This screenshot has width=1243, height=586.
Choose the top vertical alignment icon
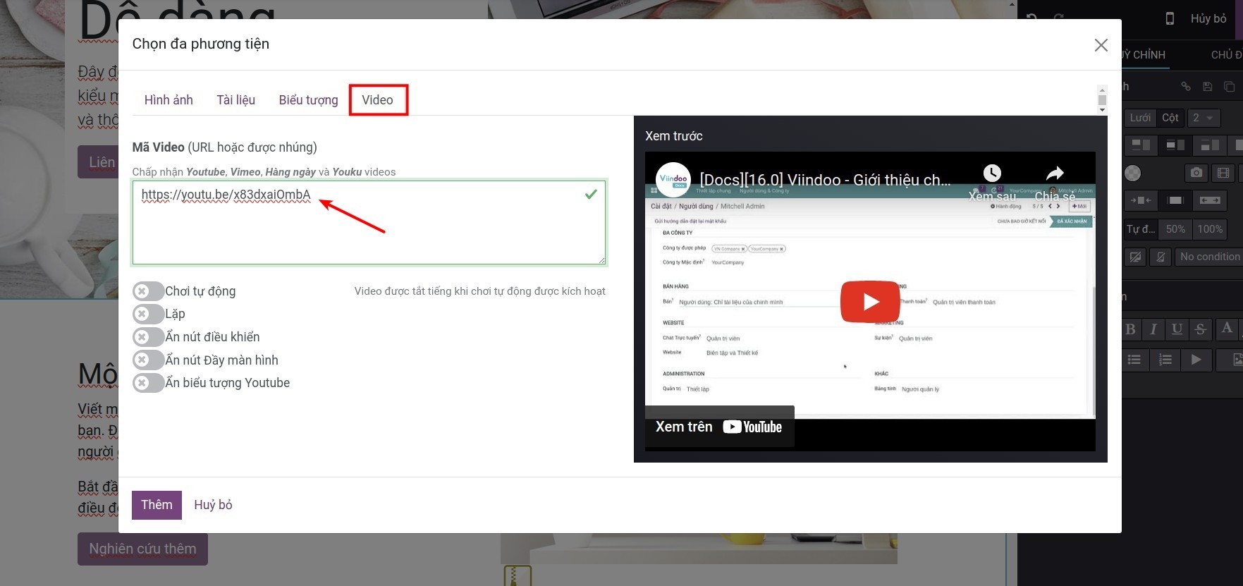(1141, 145)
